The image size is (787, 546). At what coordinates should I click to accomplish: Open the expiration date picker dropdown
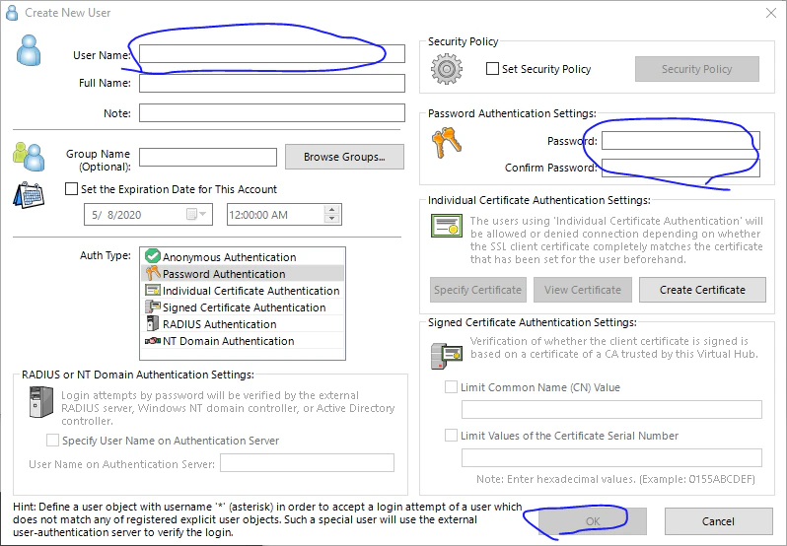point(196,215)
